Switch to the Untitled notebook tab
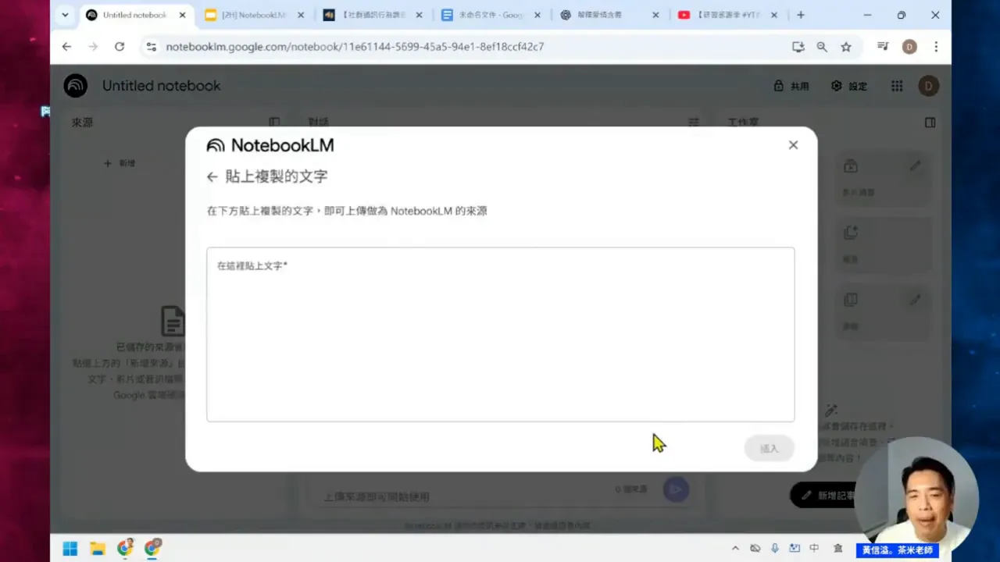The width and height of the screenshot is (1000, 562). coord(134,15)
